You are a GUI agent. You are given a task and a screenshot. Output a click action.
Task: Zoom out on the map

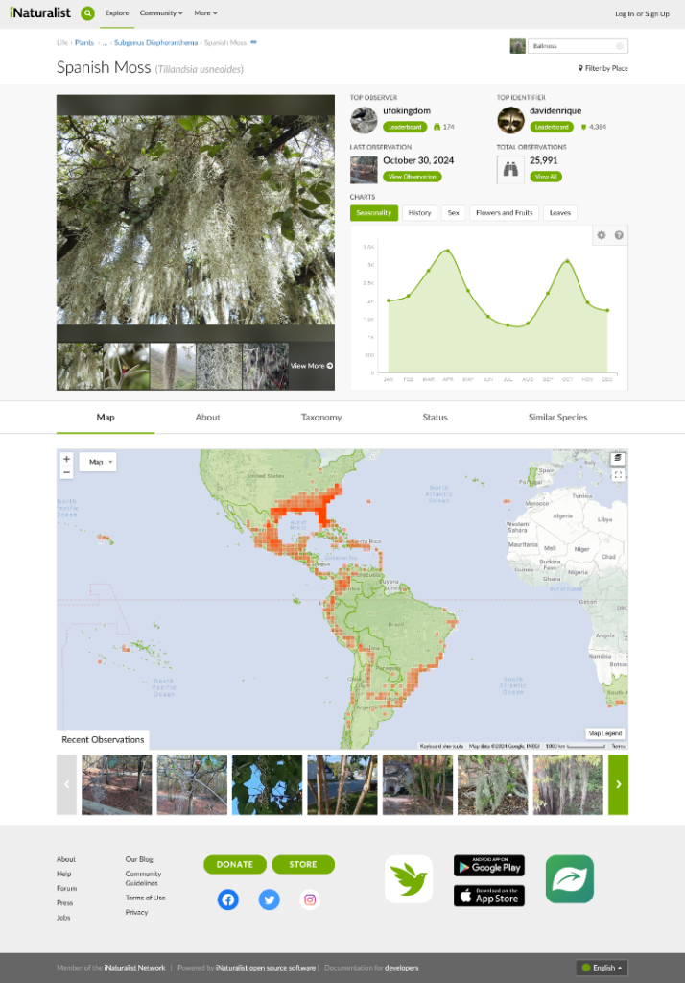pyautogui.click(x=66, y=472)
